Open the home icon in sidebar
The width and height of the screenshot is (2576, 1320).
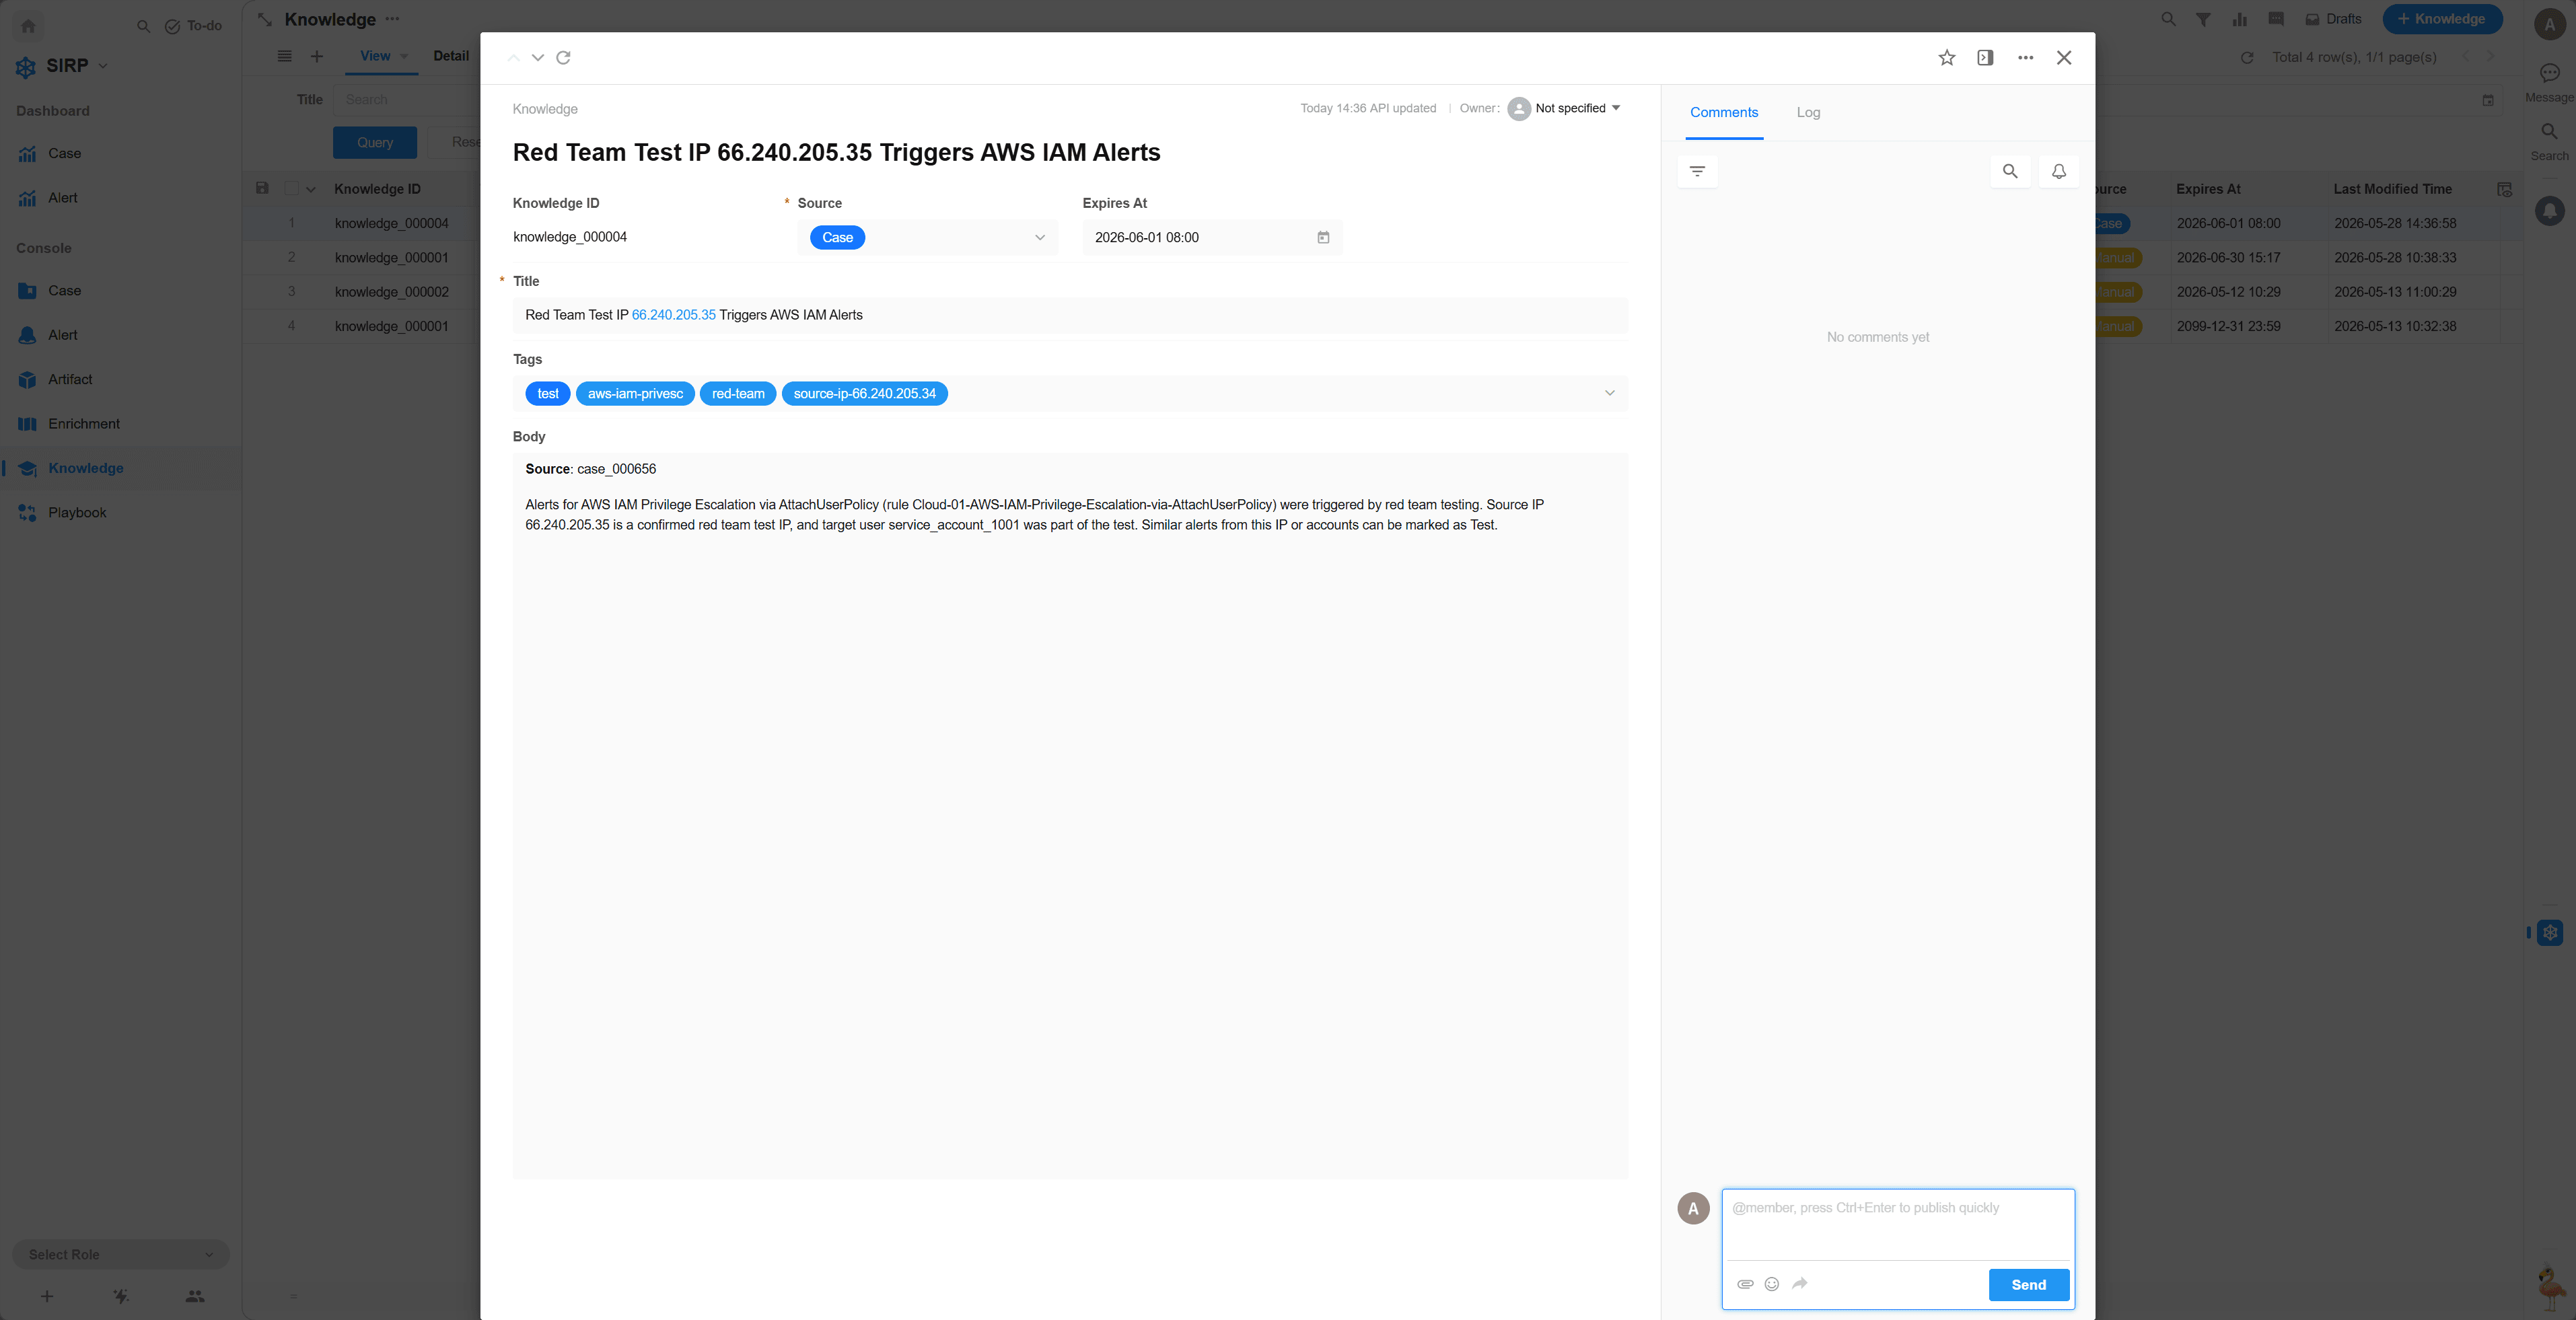pyautogui.click(x=28, y=26)
